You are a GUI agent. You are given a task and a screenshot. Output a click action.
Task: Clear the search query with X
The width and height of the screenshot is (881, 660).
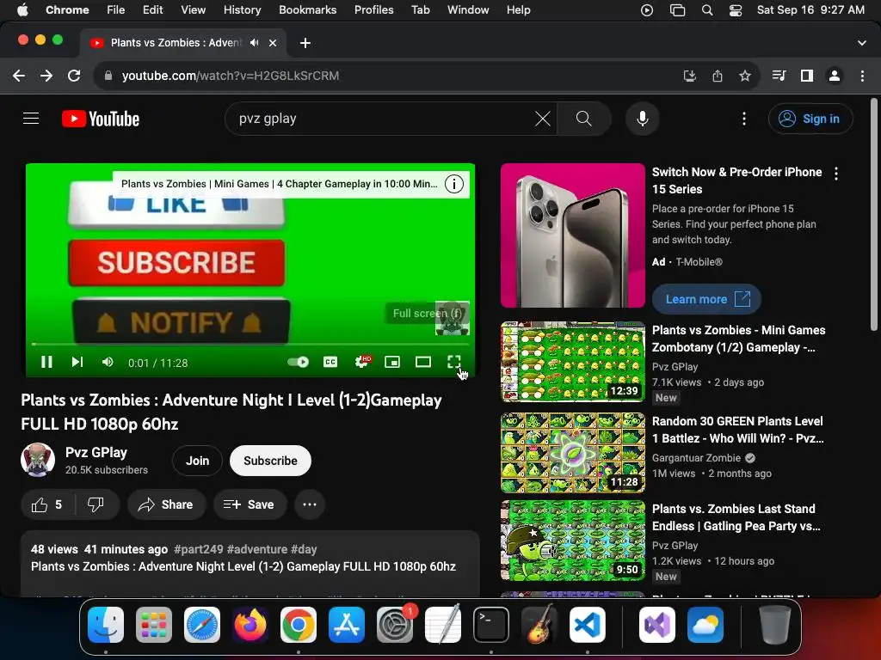pyautogui.click(x=542, y=119)
